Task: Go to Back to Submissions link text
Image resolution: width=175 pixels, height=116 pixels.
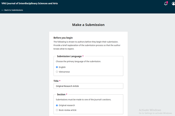Action: pyautogui.click(x=14, y=10)
